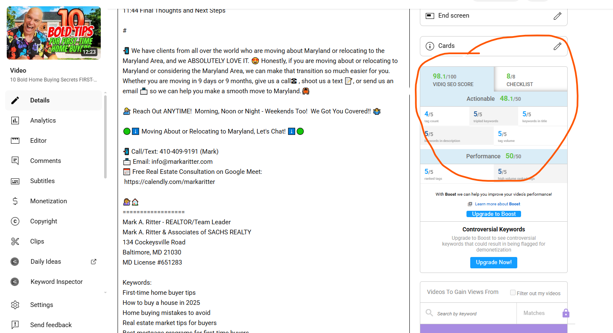Click the Copyright circle icon
The height and width of the screenshot is (333, 613).
coord(15,221)
